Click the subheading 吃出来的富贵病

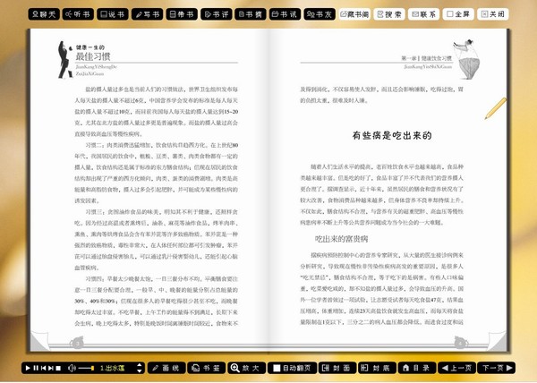pos(341,239)
